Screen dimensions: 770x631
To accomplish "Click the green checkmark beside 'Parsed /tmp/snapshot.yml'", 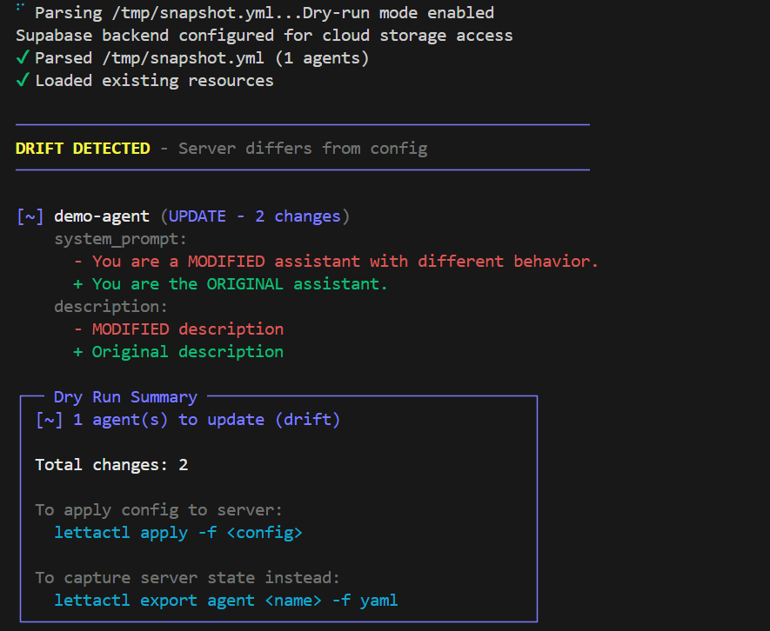I will (x=23, y=56).
